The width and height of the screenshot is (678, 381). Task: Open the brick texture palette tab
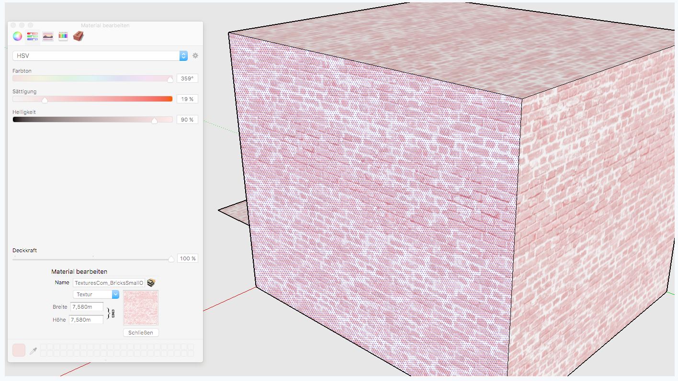[79, 36]
